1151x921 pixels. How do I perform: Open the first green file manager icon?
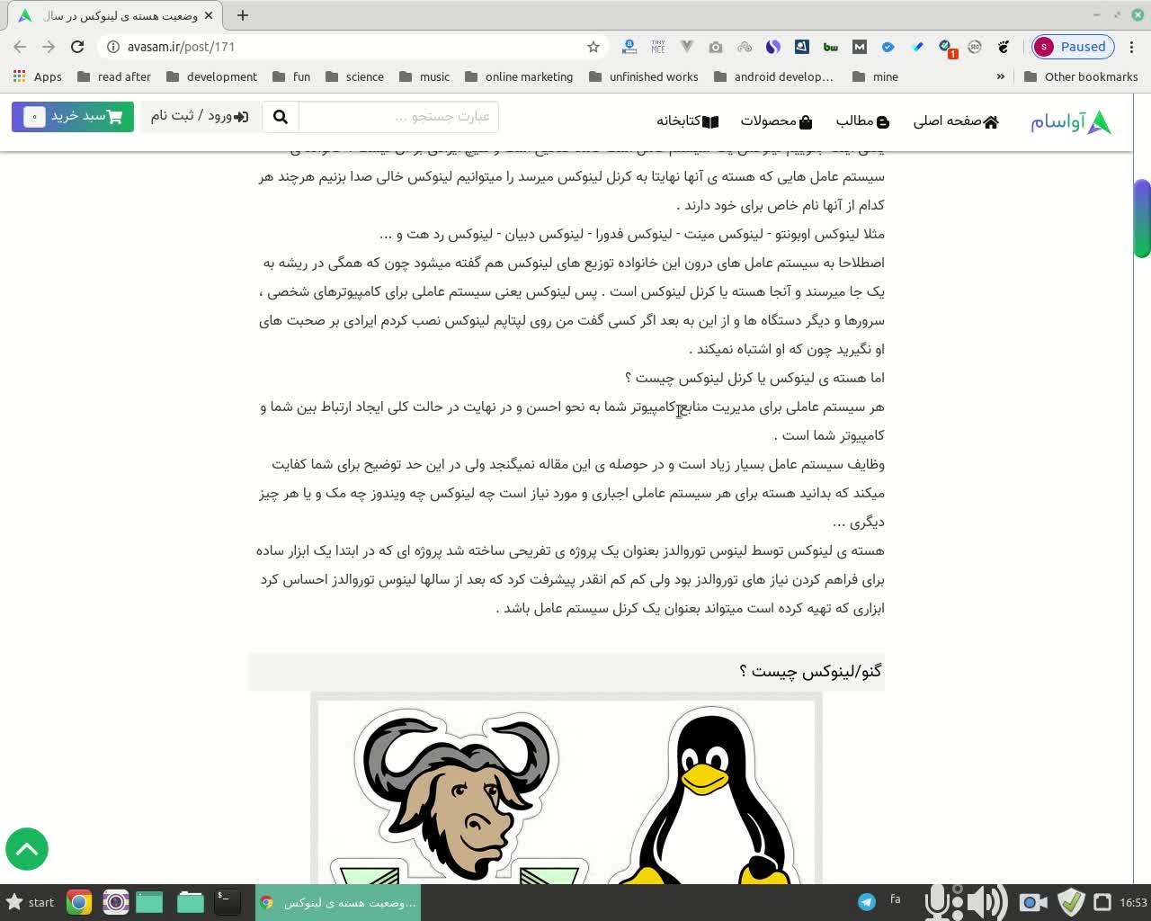tap(149, 902)
